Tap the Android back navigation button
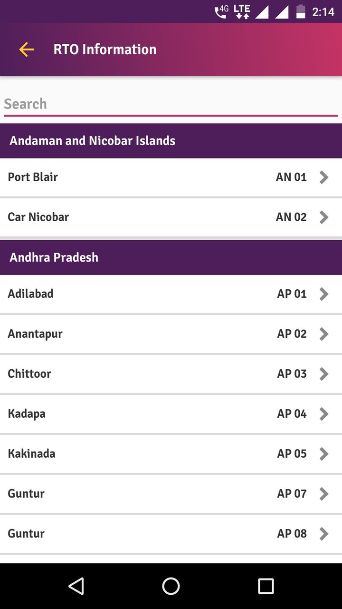Image resolution: width=342 pixels, height=609 pixels. pos(76,586)
